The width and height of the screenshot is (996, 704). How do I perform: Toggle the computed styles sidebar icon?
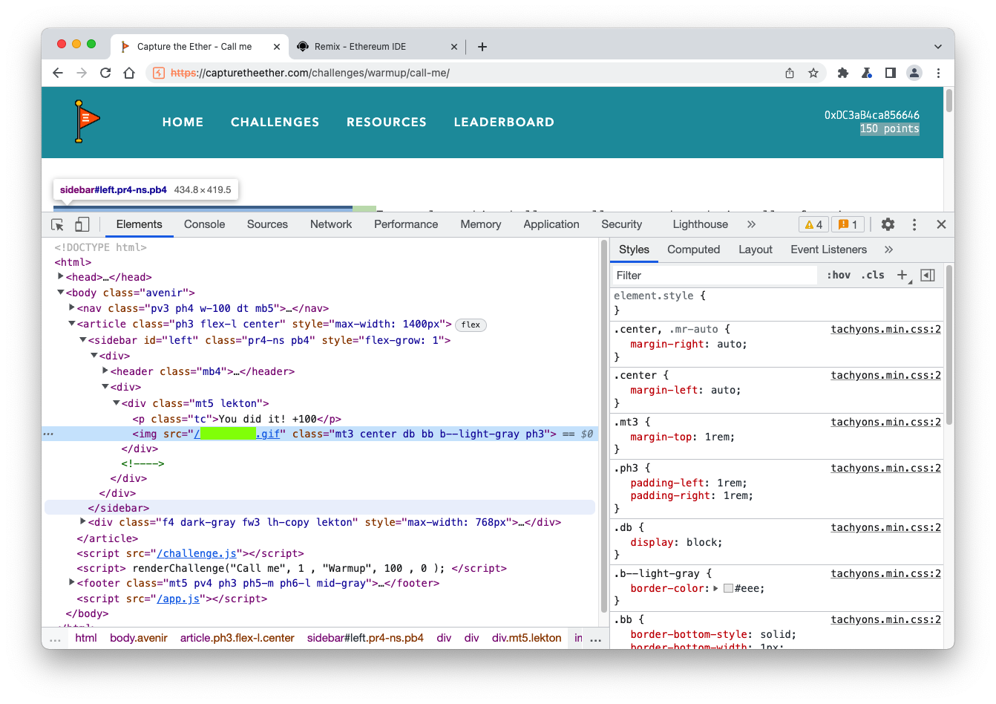(927, 275)
